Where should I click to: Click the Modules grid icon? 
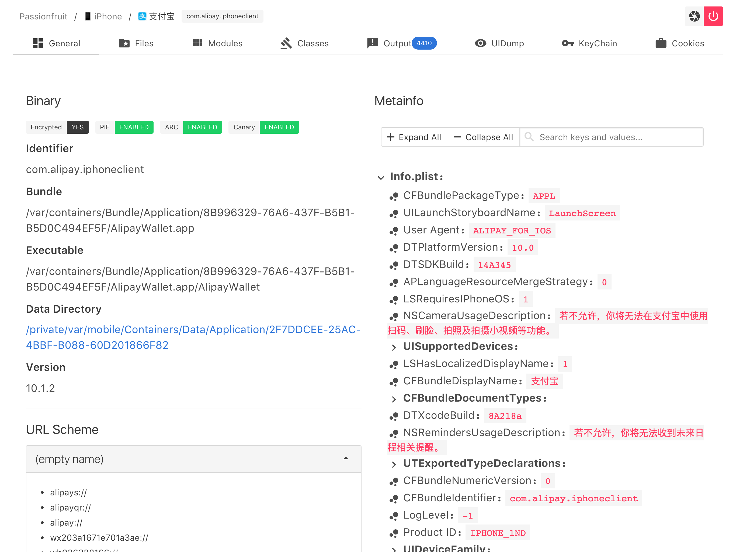[x=198, y=43]
